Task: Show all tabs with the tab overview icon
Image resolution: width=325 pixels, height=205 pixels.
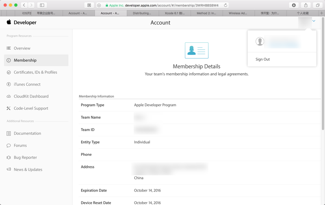Action: click(318, 5)
